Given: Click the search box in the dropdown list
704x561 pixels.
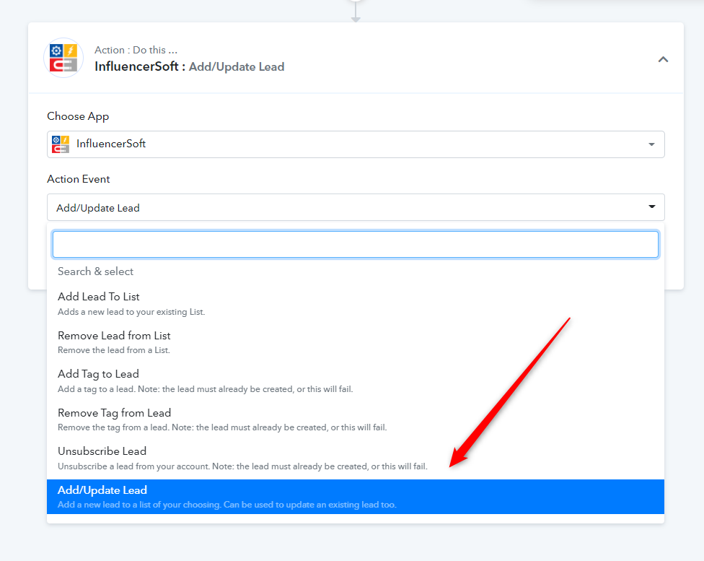Looking at the screenshot, I should [356, 245].
